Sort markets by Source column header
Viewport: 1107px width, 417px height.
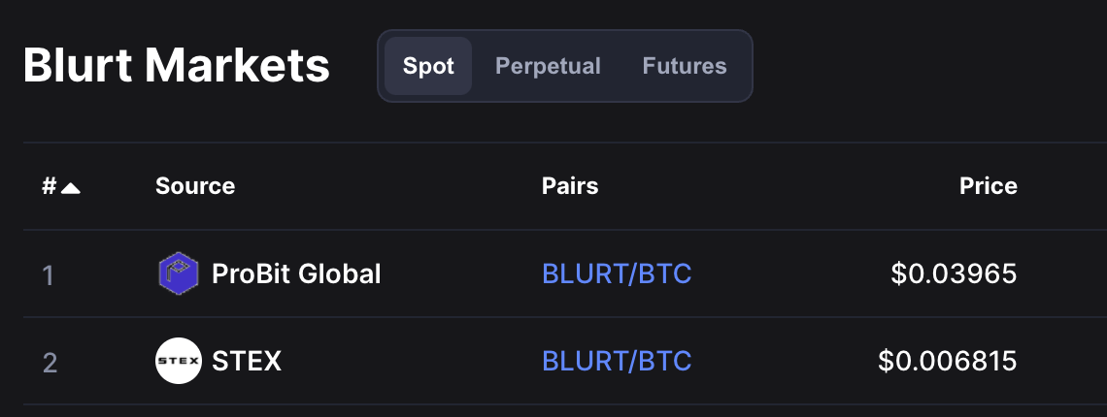pyautogui.click(x=195, y=186)
